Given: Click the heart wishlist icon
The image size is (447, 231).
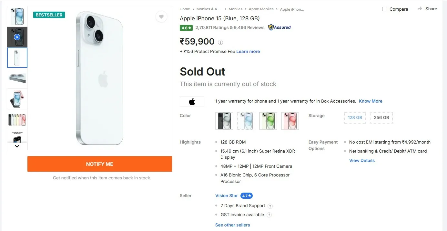Looking at the screenshot, I should click(x=161, y=17).
